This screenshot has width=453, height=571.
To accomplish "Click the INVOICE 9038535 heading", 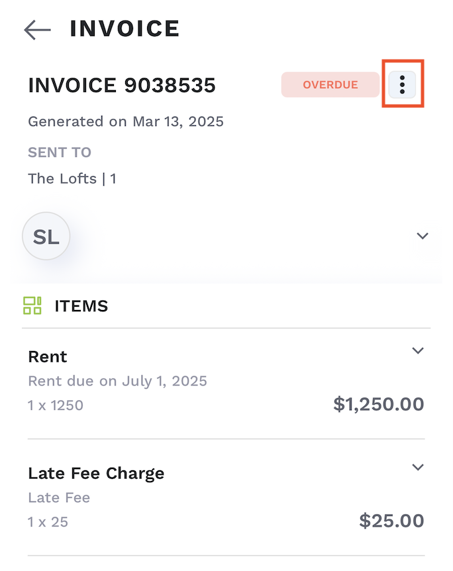I will [122, 85].
